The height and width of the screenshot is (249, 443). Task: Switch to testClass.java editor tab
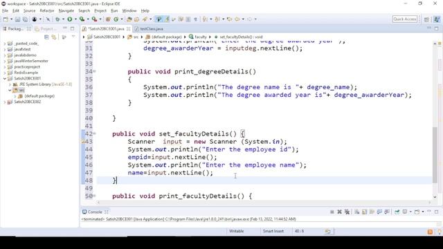click(150, 29)
